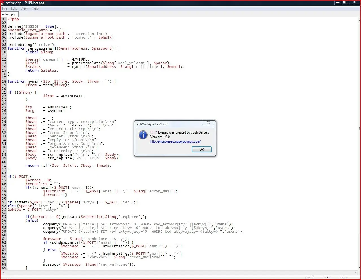Click the 'if (!$from) {' line
361x280 pixels.
point(22,92)
